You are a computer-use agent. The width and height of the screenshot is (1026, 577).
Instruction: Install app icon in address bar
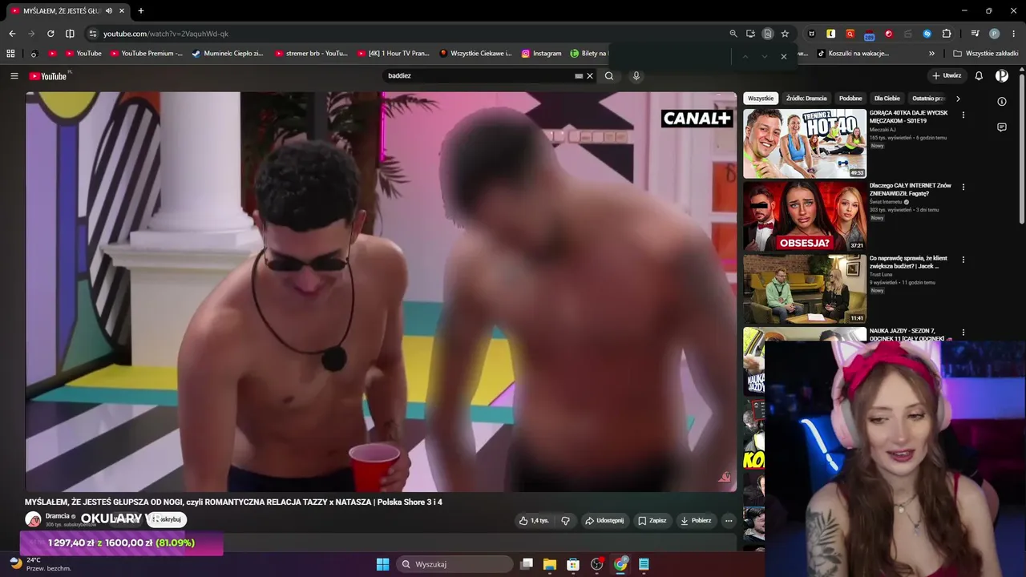[750, 34]
